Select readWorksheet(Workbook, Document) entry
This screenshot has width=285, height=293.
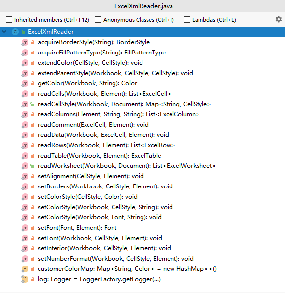tap(127, 166)
